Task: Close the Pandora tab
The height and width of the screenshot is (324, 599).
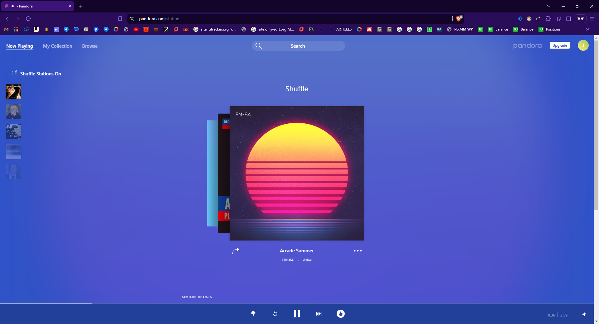Action: (x=70, y=6)
